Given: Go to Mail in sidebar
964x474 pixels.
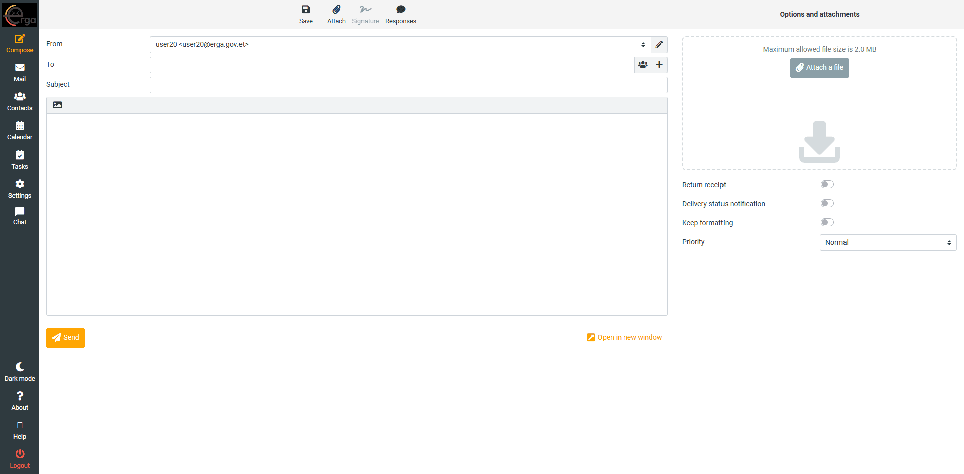Looking at the screenshot, I should 20,73.
